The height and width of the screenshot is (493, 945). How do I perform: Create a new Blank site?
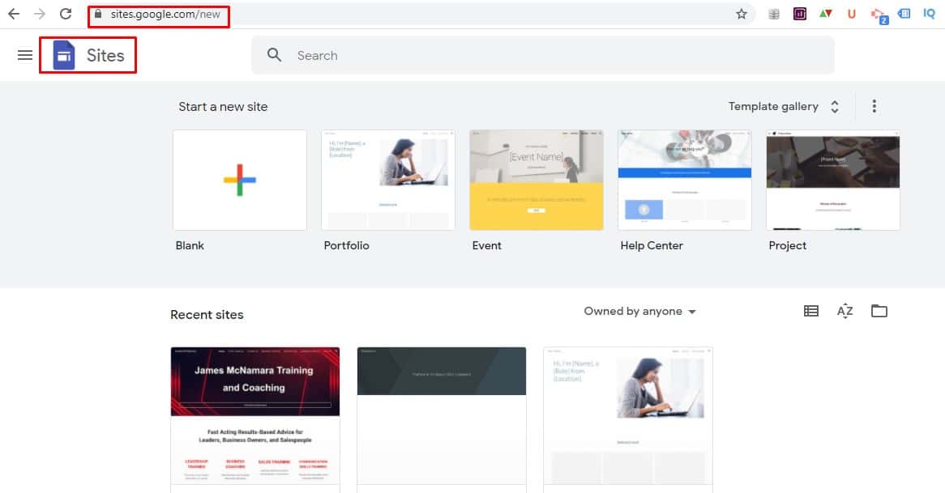point(240,180)
